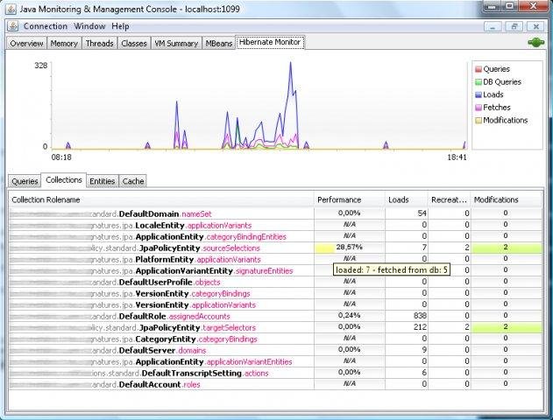Viewport: 553px width, 420px height.
Task: Open the Connection menu
Action: click(46, 26)
